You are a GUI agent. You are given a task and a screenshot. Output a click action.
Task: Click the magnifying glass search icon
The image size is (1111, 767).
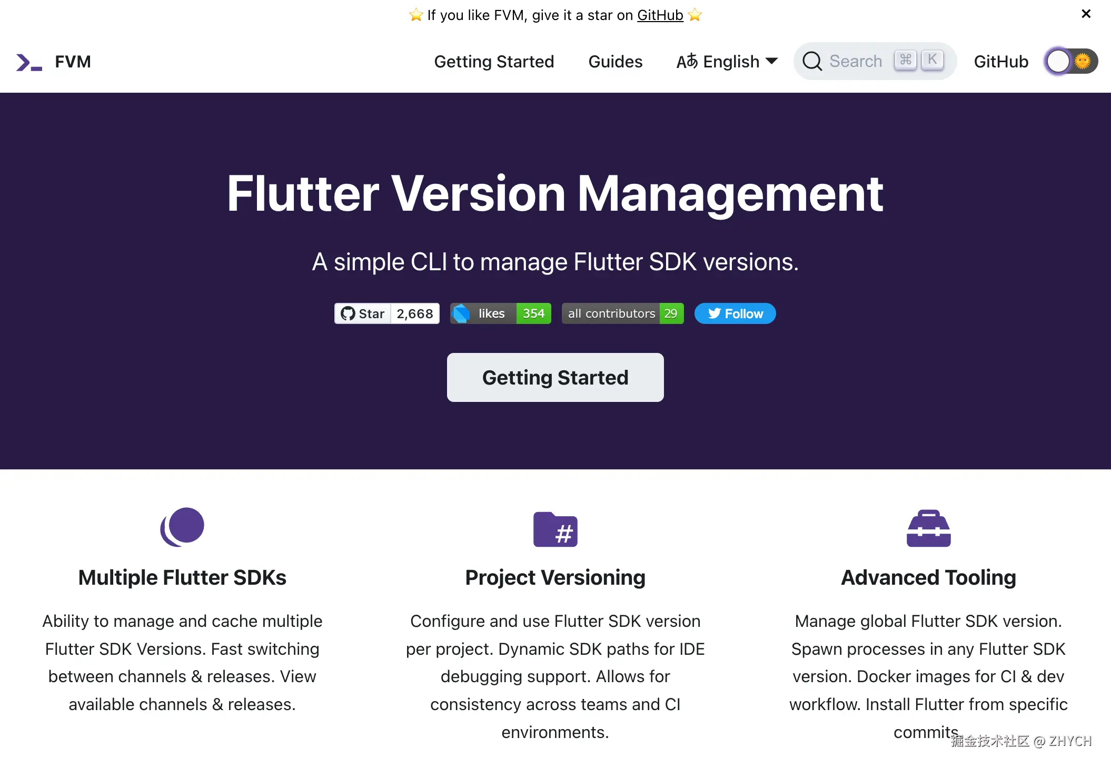click(x=812, y=61)
